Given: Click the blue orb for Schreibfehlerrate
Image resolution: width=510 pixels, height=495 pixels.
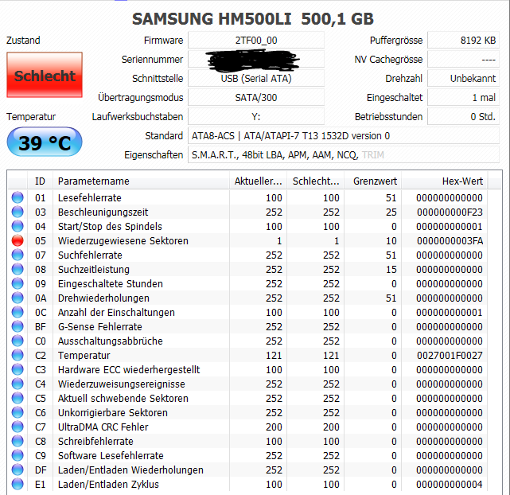Looking at the screenshot, I should click(x=18, y=441).
